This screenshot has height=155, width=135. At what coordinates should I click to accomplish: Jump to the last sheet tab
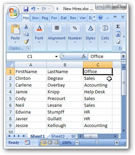click(24, 136)
